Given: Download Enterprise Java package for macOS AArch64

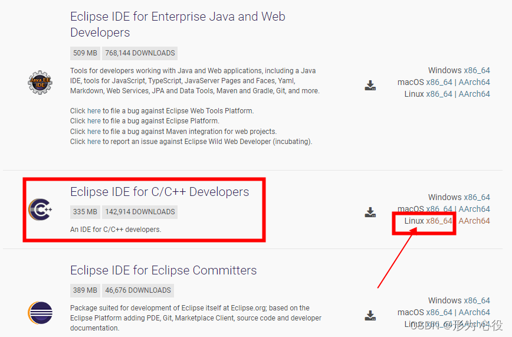Looking at the screenshot, I should pos(474,82).
